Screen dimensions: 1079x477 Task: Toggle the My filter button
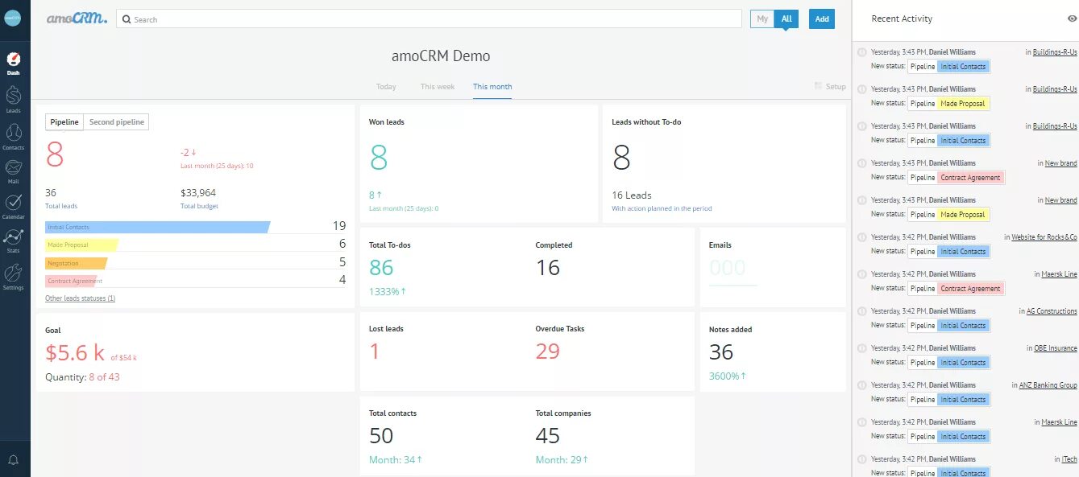pos(762,19)
